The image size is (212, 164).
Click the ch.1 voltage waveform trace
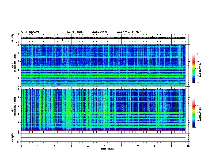click(x=103, y=38)
